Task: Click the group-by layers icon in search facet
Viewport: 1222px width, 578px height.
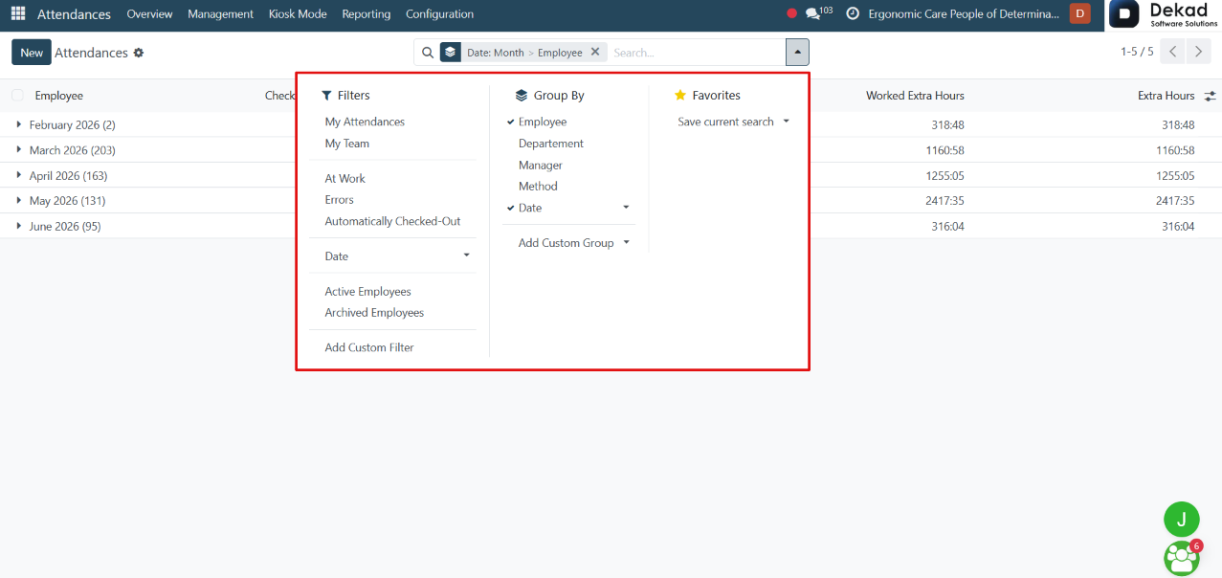Action: [451, 53]
